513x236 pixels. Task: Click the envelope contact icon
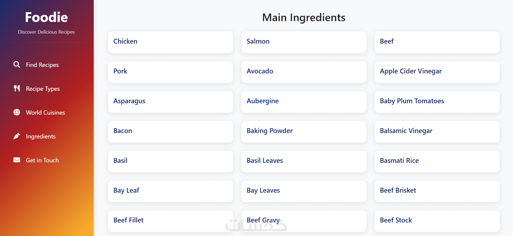(17, 160)
